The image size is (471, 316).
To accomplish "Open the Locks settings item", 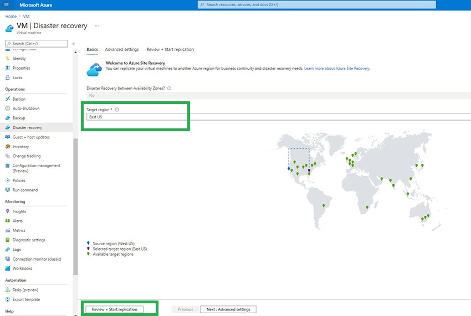I will (x=17, y=77).
